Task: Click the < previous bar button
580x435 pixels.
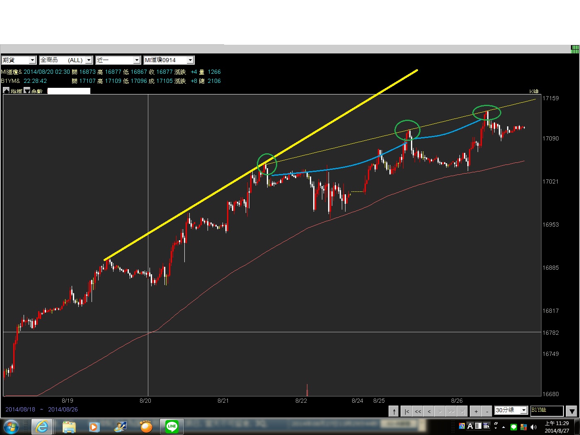Action: [429, 411]
